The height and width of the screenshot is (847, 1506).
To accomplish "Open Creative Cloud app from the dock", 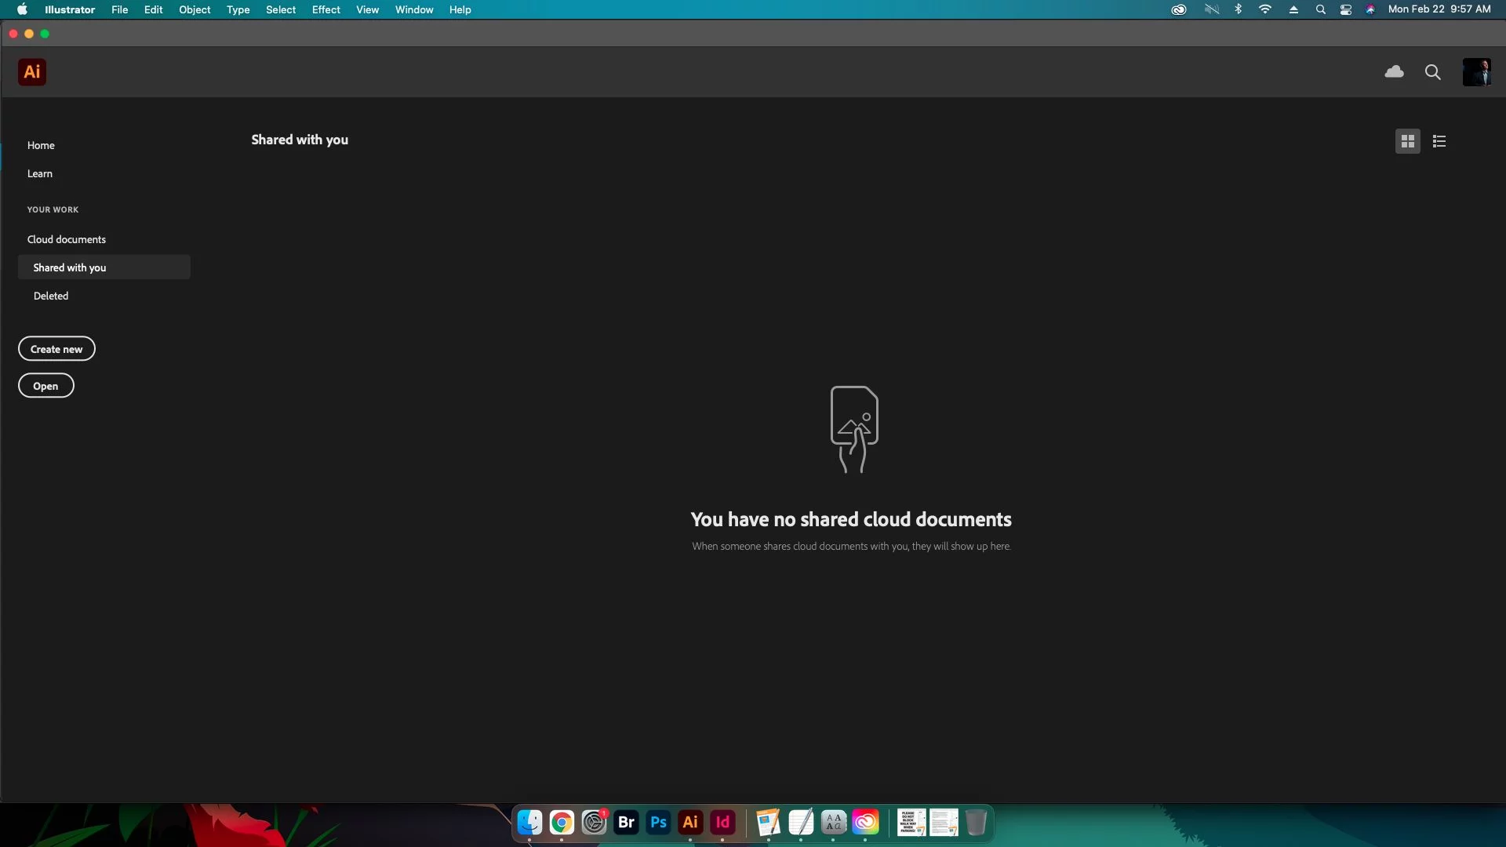I will [867, 822].
